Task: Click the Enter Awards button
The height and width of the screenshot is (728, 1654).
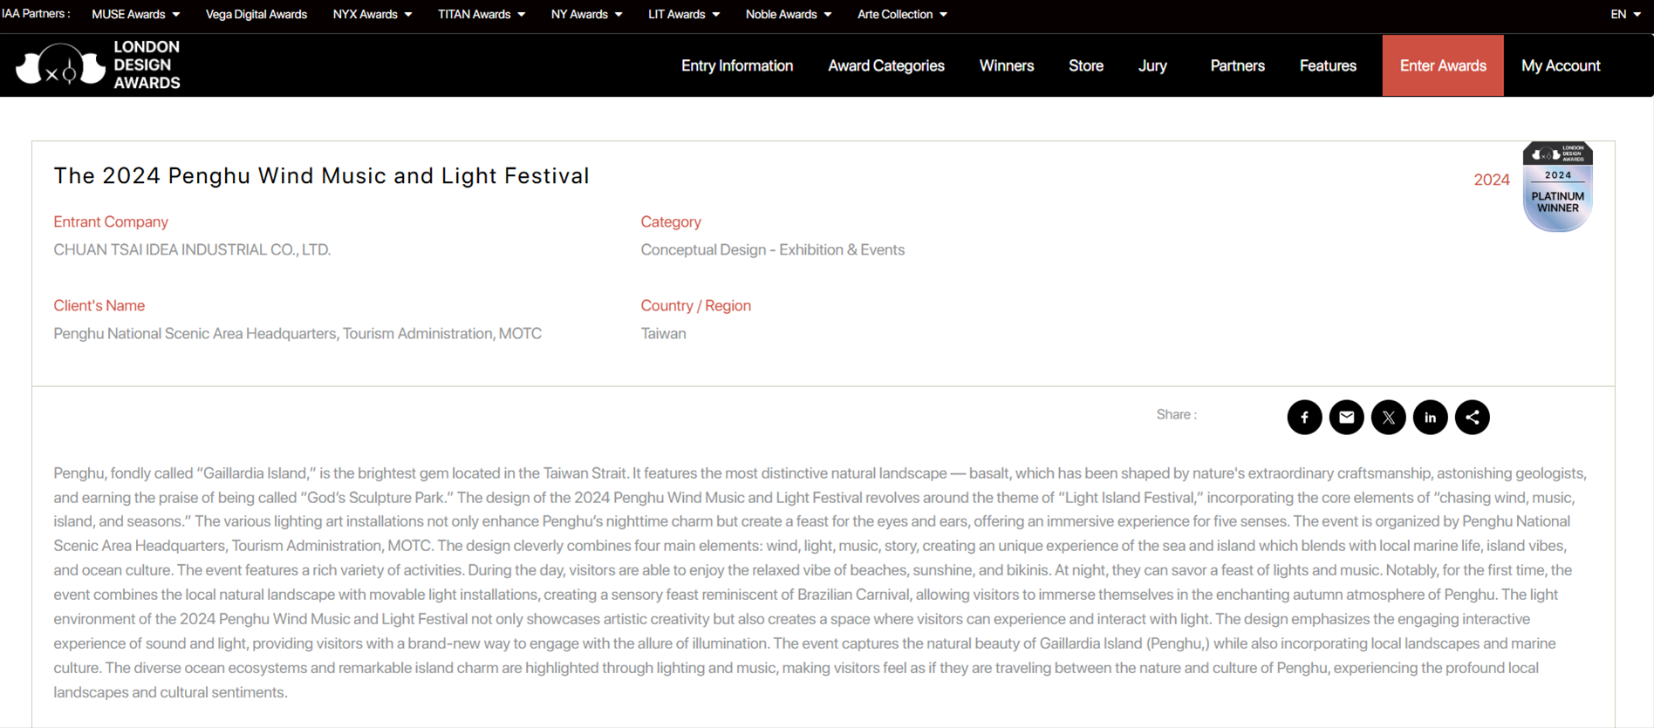Action: (1442, 65)
